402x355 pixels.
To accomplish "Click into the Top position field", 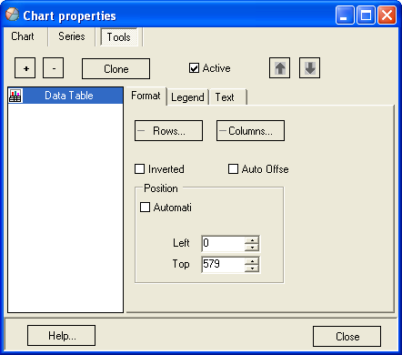I will 223,264.
